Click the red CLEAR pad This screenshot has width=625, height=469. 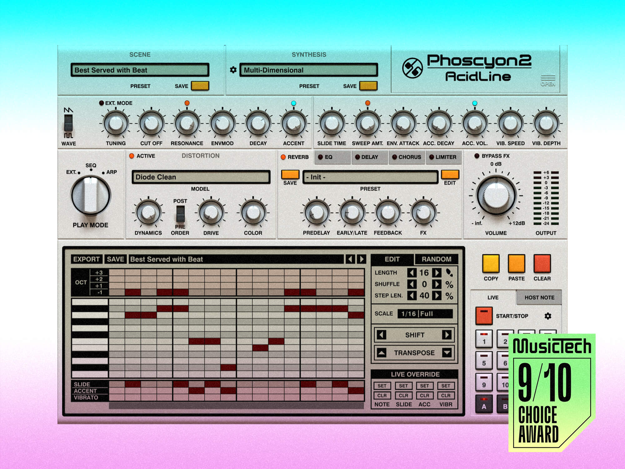(x=542, y=264)
